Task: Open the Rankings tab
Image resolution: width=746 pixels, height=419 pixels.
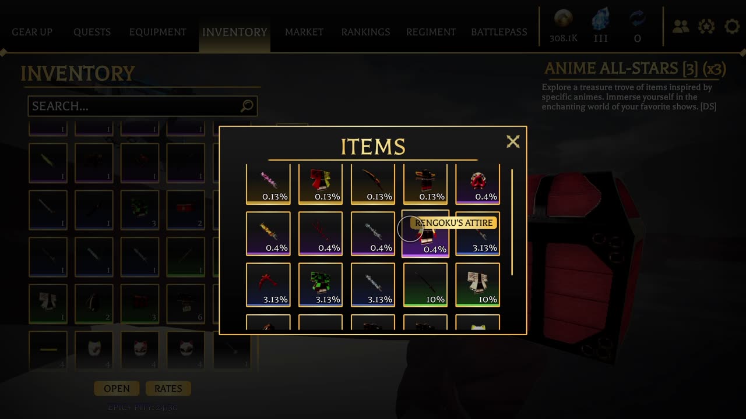Action: pos(365,32)
